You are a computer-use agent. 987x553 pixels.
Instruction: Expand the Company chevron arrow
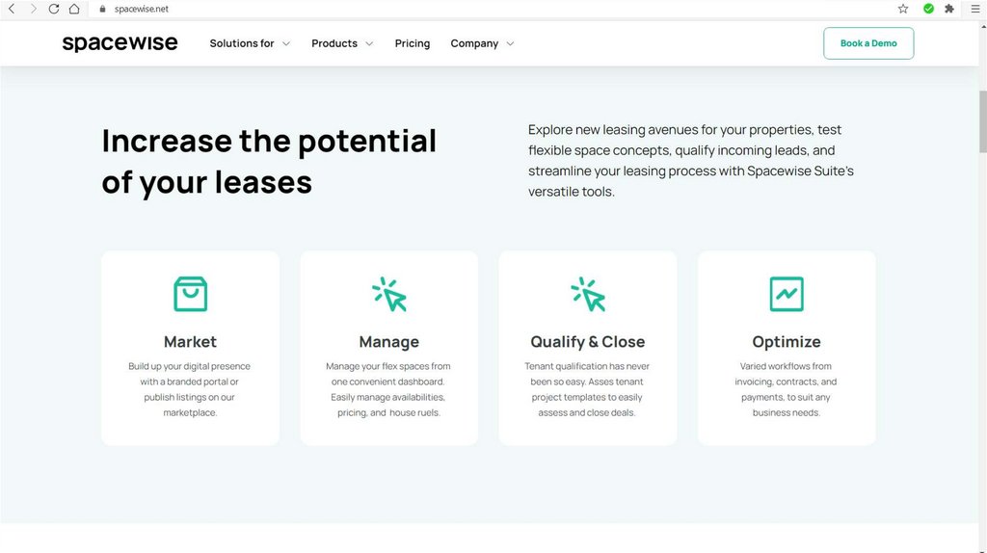pyautogui.click(x=510, y=44)
